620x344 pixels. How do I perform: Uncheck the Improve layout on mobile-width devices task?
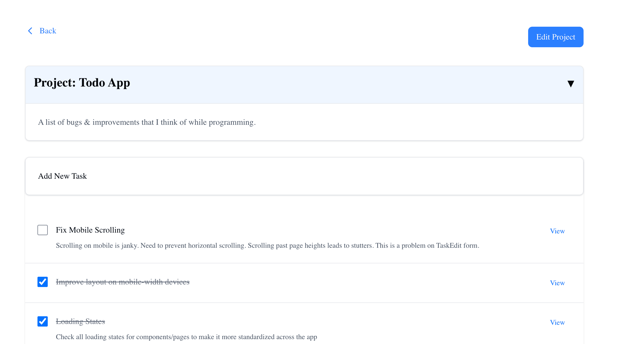tap(43, 282)
